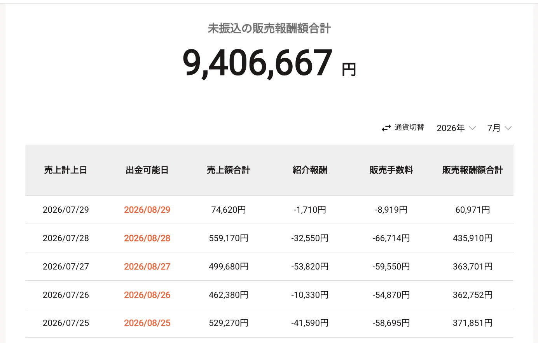Click the 2026/07/27 sales date cell
Image resolution: width=538 pixels, height=343 pixels.
click(x=66, y=266)
